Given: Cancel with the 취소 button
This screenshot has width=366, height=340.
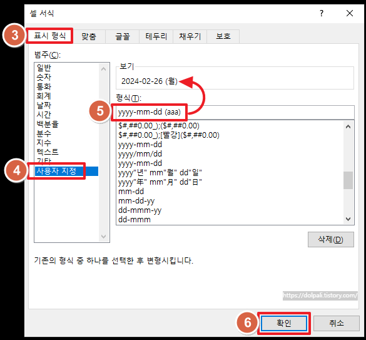Looking at the screenshot, I should [337, 323].
